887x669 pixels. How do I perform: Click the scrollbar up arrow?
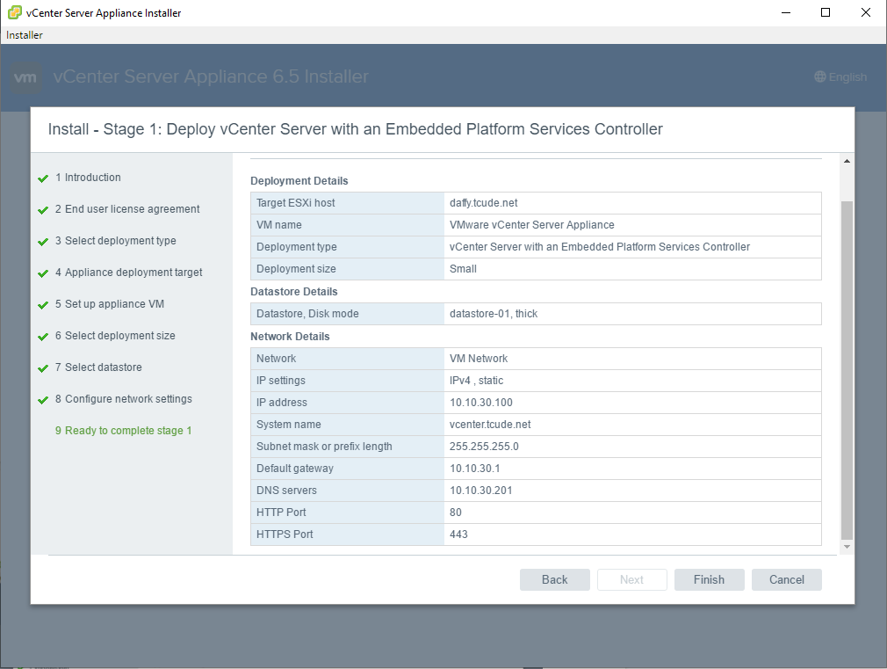[847, 162]
